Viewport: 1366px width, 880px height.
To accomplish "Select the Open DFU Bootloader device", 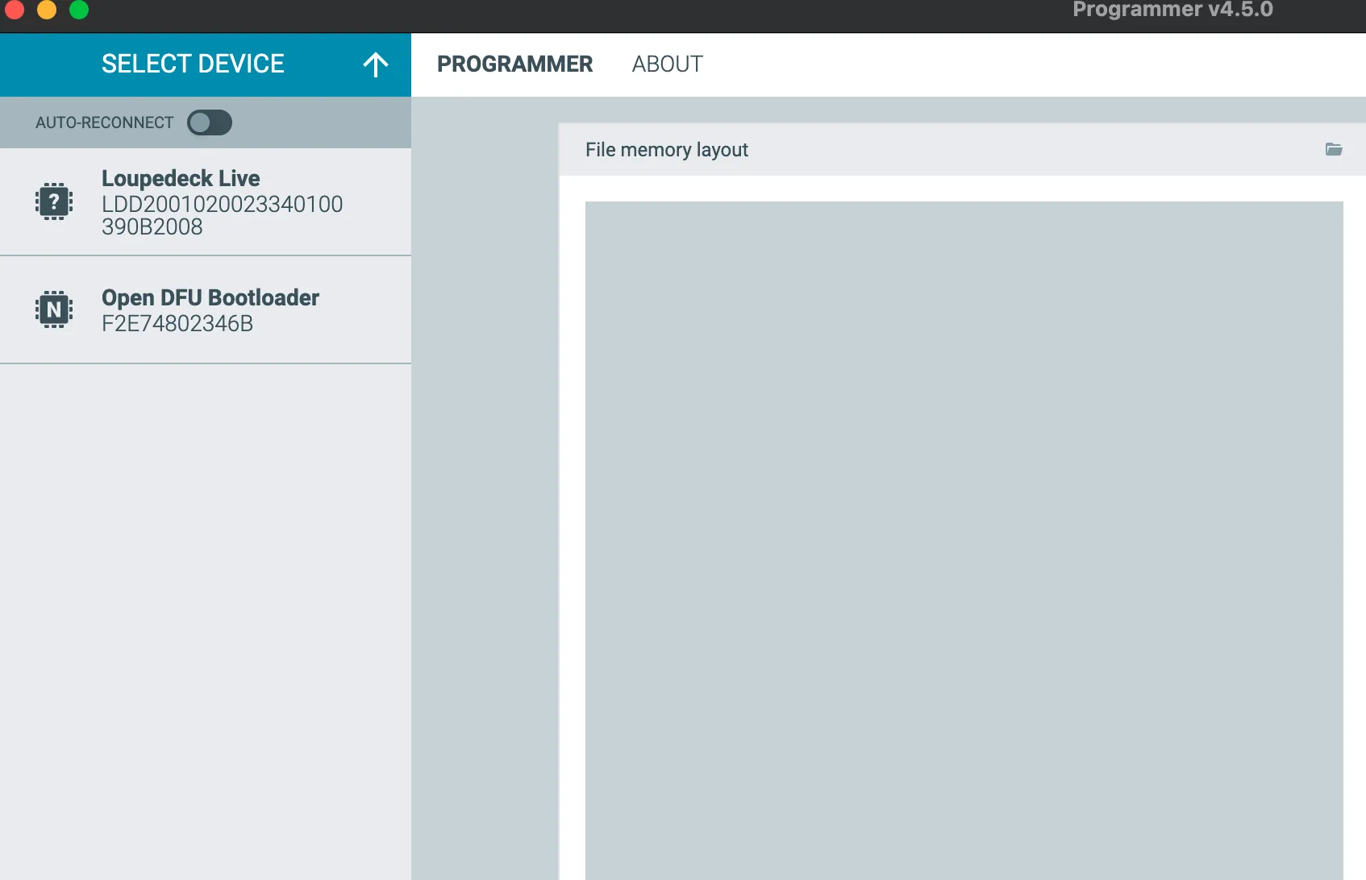I will (206, 309).
